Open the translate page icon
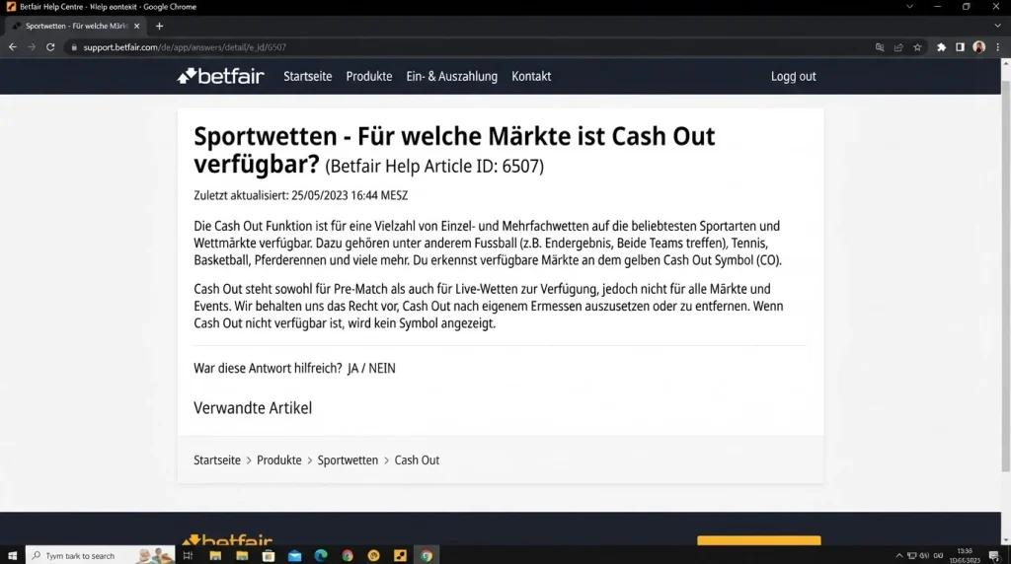Image resolution: width=1011 pixels, height=564 pixels. point(880,47)
